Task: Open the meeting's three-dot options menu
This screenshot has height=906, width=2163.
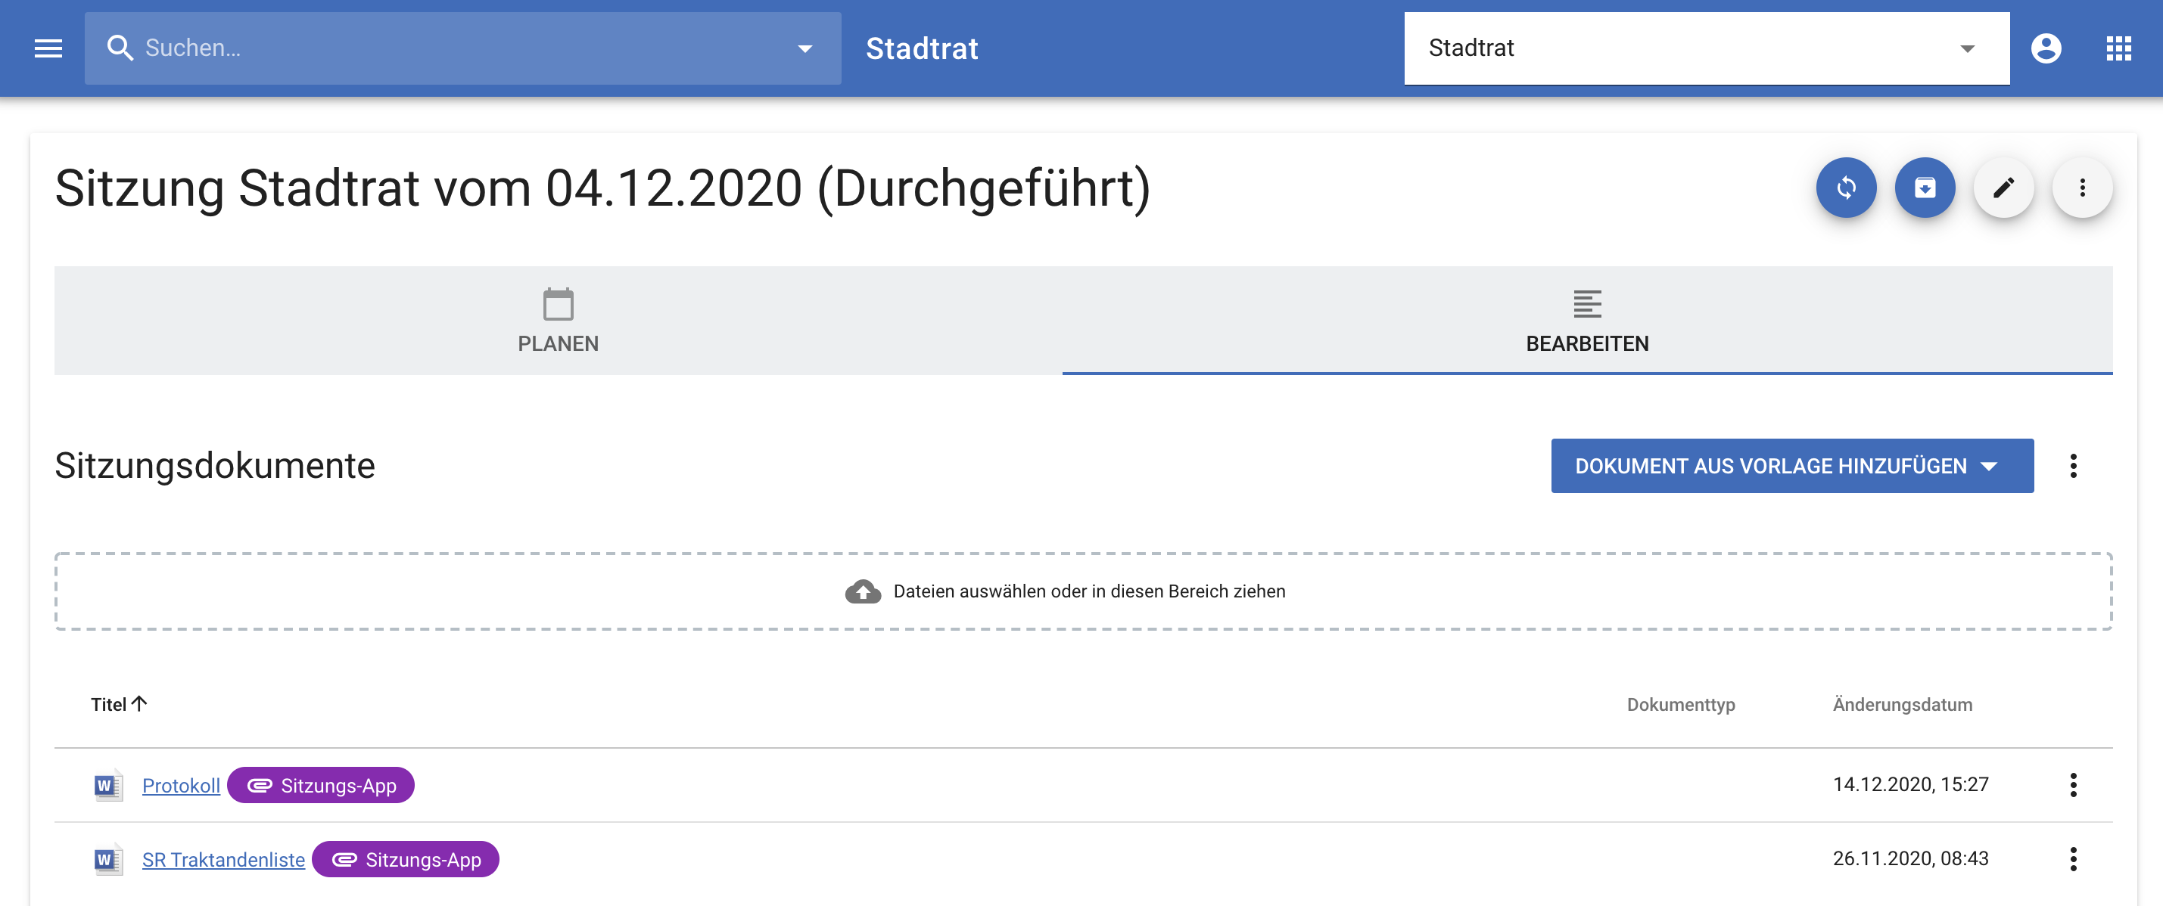Action: point(2081,188)
